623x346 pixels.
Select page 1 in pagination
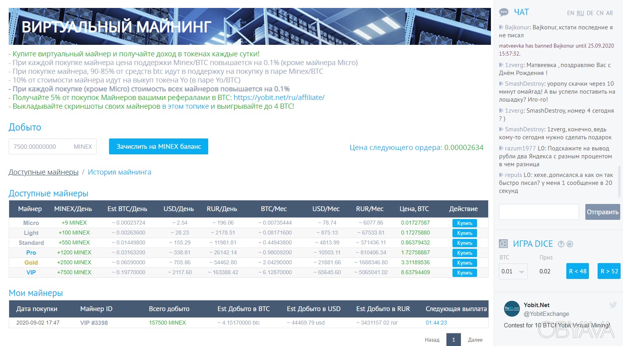pos(454,340)
